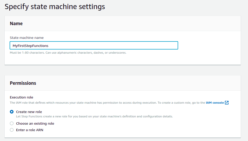Select the Enter a role ARN radio circle
The height and width of the screenshot is (141, 248).
pyautogui.click(x=12, y=130)
